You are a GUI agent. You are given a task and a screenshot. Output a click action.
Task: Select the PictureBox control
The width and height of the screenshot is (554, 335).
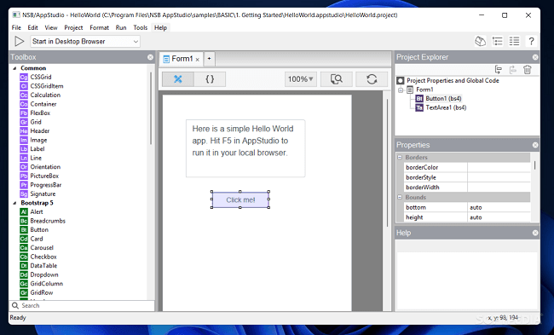click(39, 176)
